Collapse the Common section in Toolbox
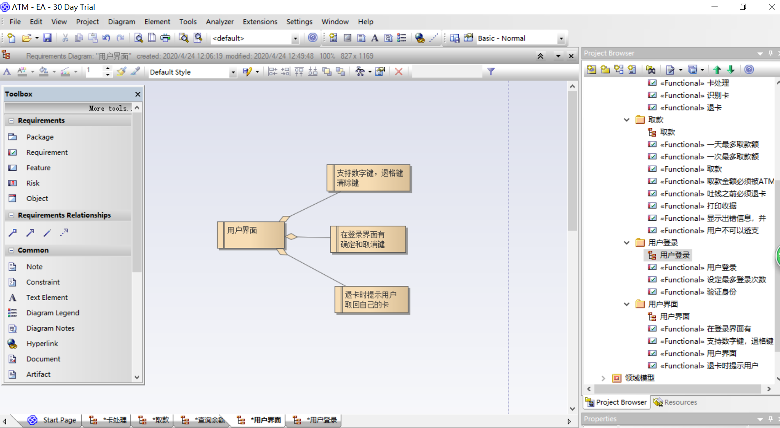The height and width of the screenshot is (428, 780). click(x=11, y=250)
